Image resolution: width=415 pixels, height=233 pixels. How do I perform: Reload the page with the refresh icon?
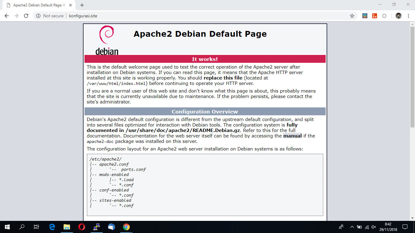(26, 16)
